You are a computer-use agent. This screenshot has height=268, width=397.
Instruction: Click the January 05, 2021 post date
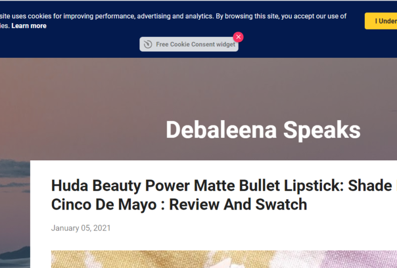(x=80, y=228)
